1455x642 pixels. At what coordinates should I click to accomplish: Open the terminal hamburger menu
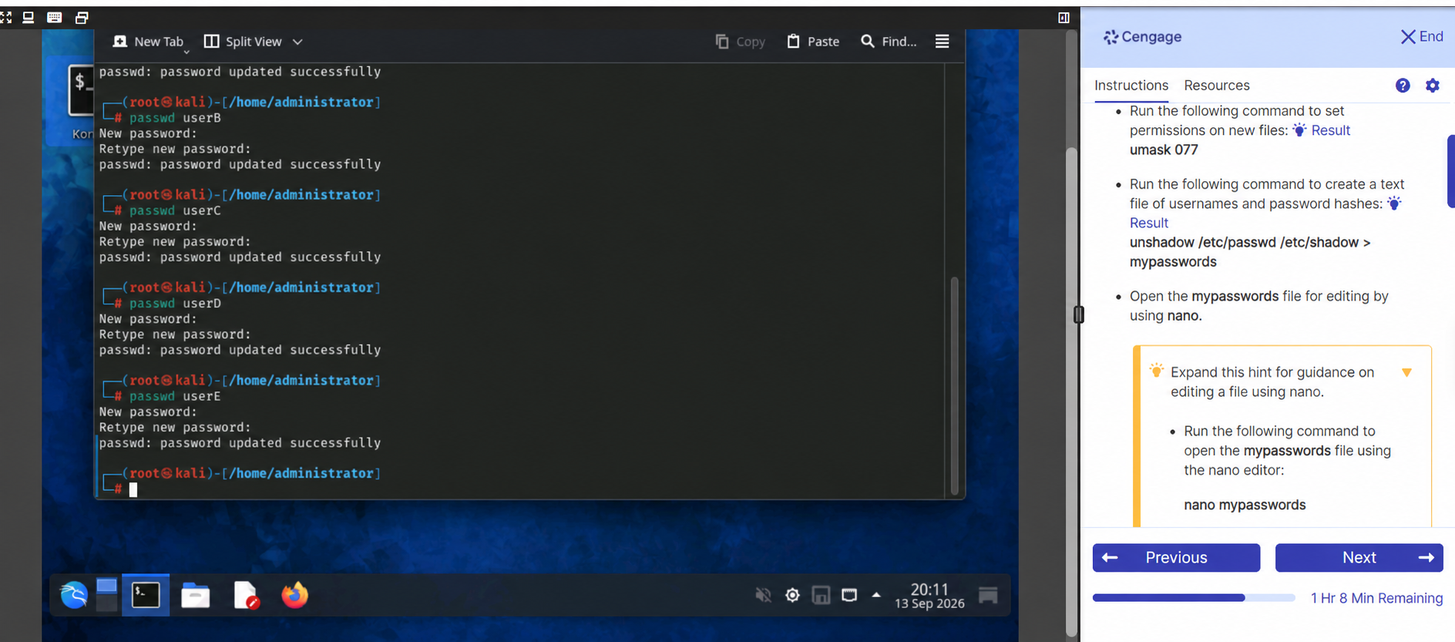coord(942,42)
